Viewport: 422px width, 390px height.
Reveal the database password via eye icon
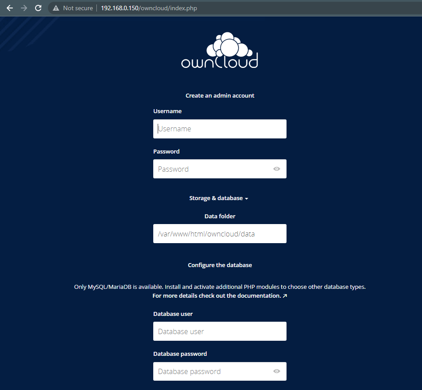pyautogui.click(x=276, y=371)
